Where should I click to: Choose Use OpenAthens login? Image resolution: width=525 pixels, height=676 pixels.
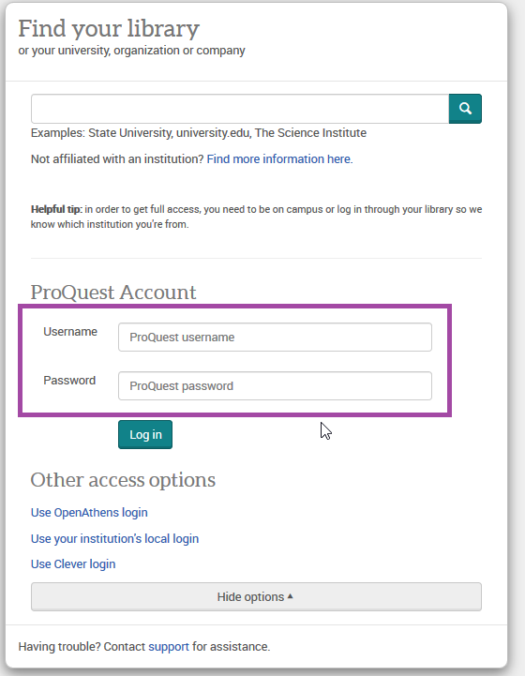click(x=89, y=513)
